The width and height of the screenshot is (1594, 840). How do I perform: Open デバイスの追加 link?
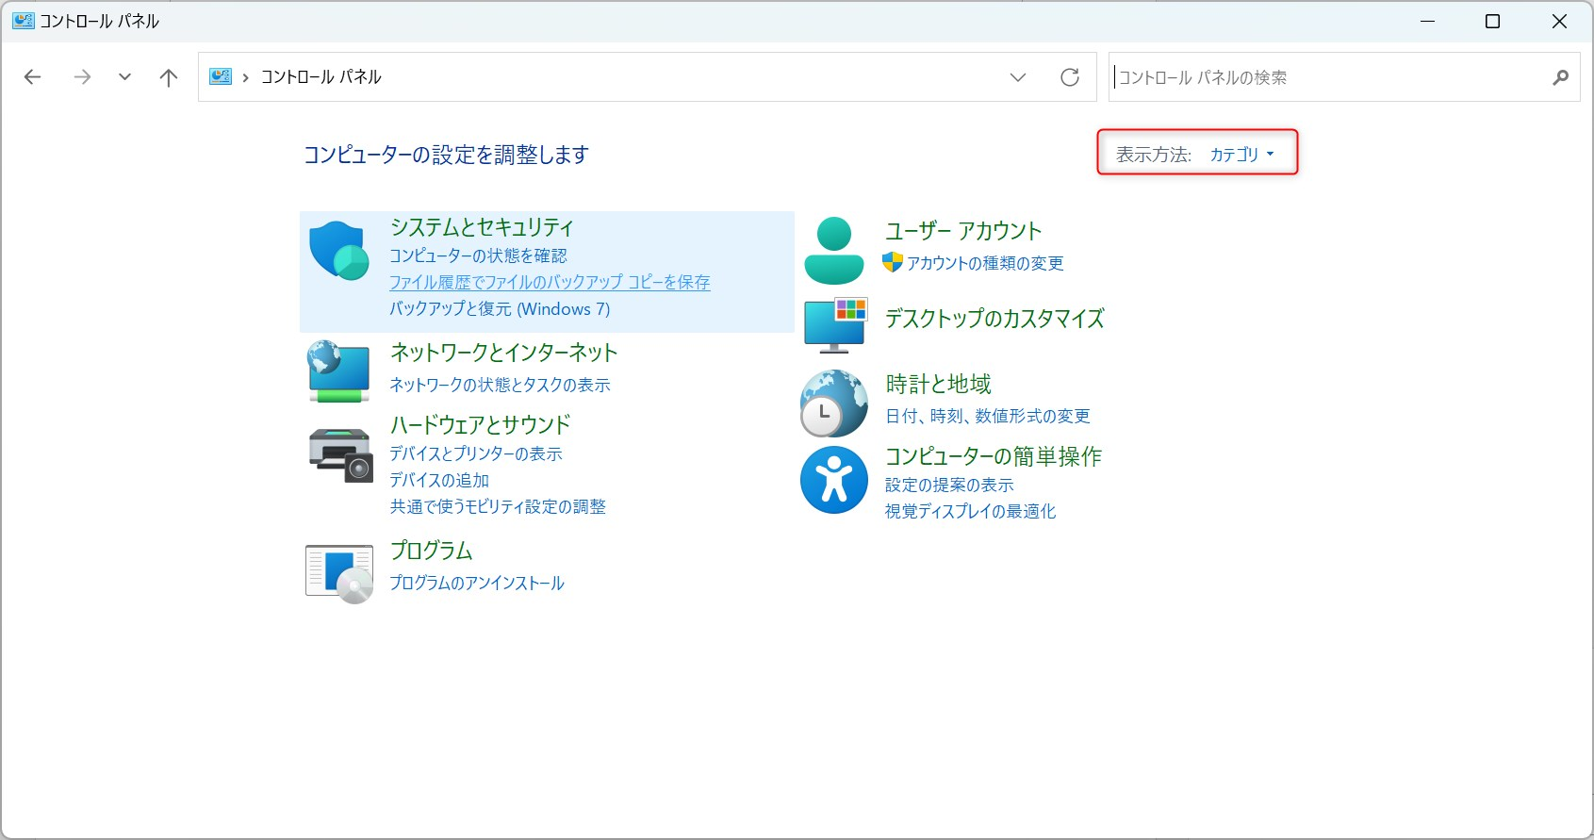click(439, 480)
